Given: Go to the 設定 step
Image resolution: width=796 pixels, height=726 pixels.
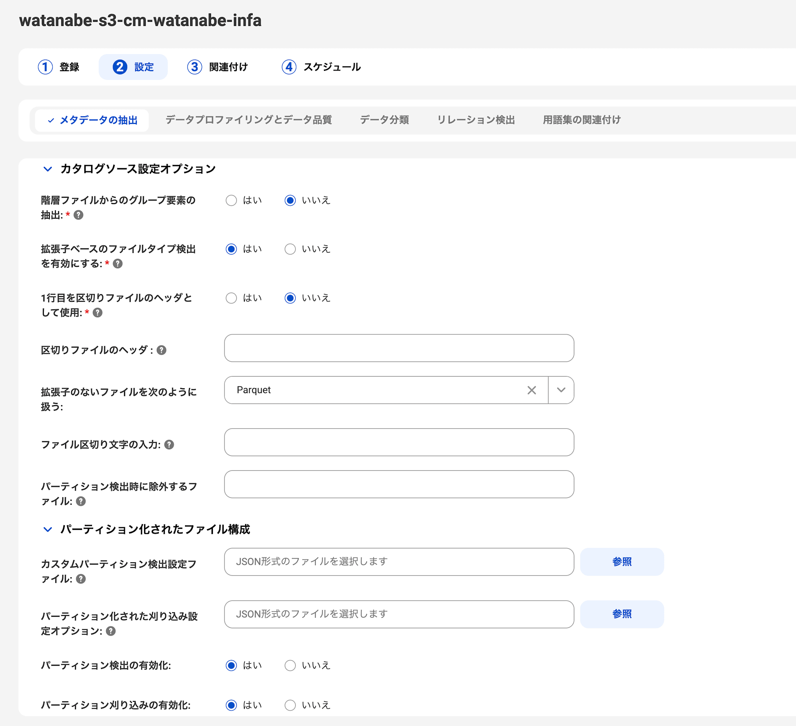Looking at the screenshot, I should click(133, 67).
